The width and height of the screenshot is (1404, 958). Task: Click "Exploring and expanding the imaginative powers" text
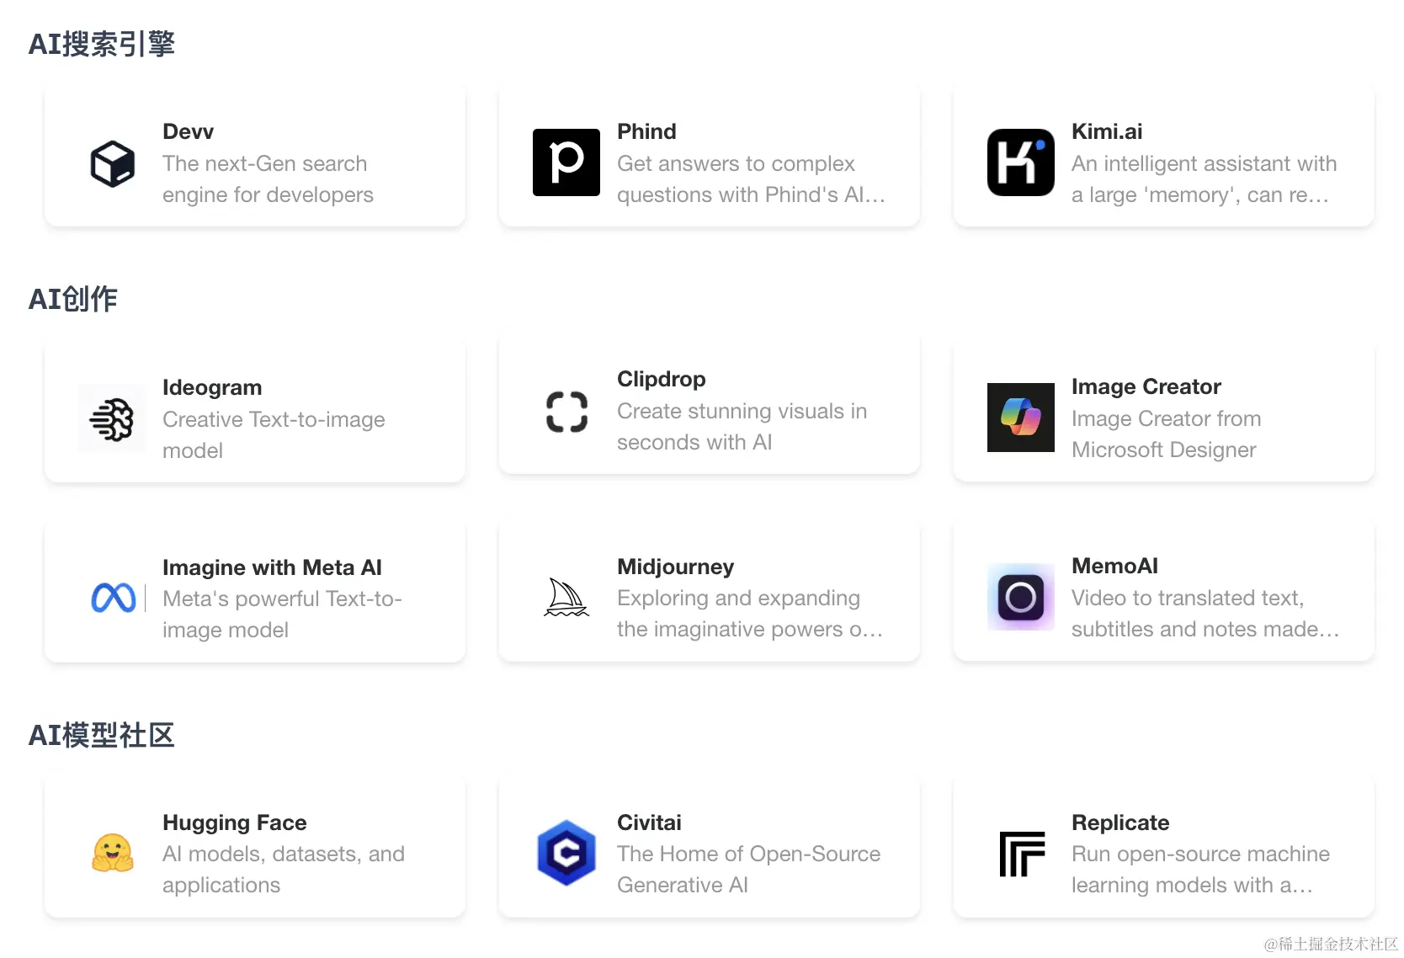click(x=749, y=614)
